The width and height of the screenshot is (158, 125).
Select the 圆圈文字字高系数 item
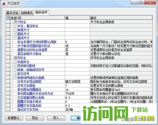(29, 105)
